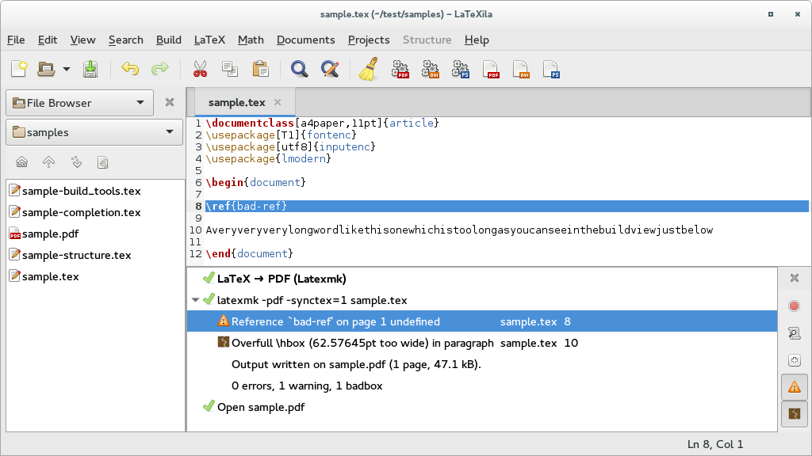Open the LaTeX menu
Viewport: 812px width, 456px height.
209,40
